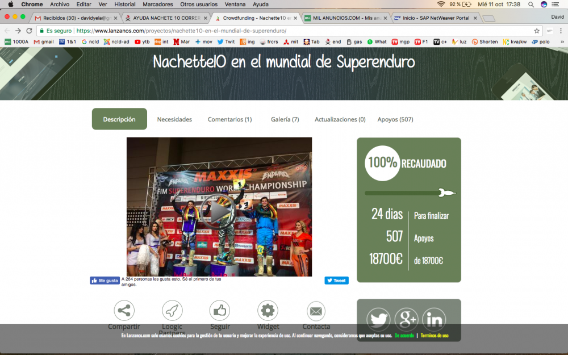Screen dimensions: 568x355
Task: Open the Ventana menu
Action: 235,5
